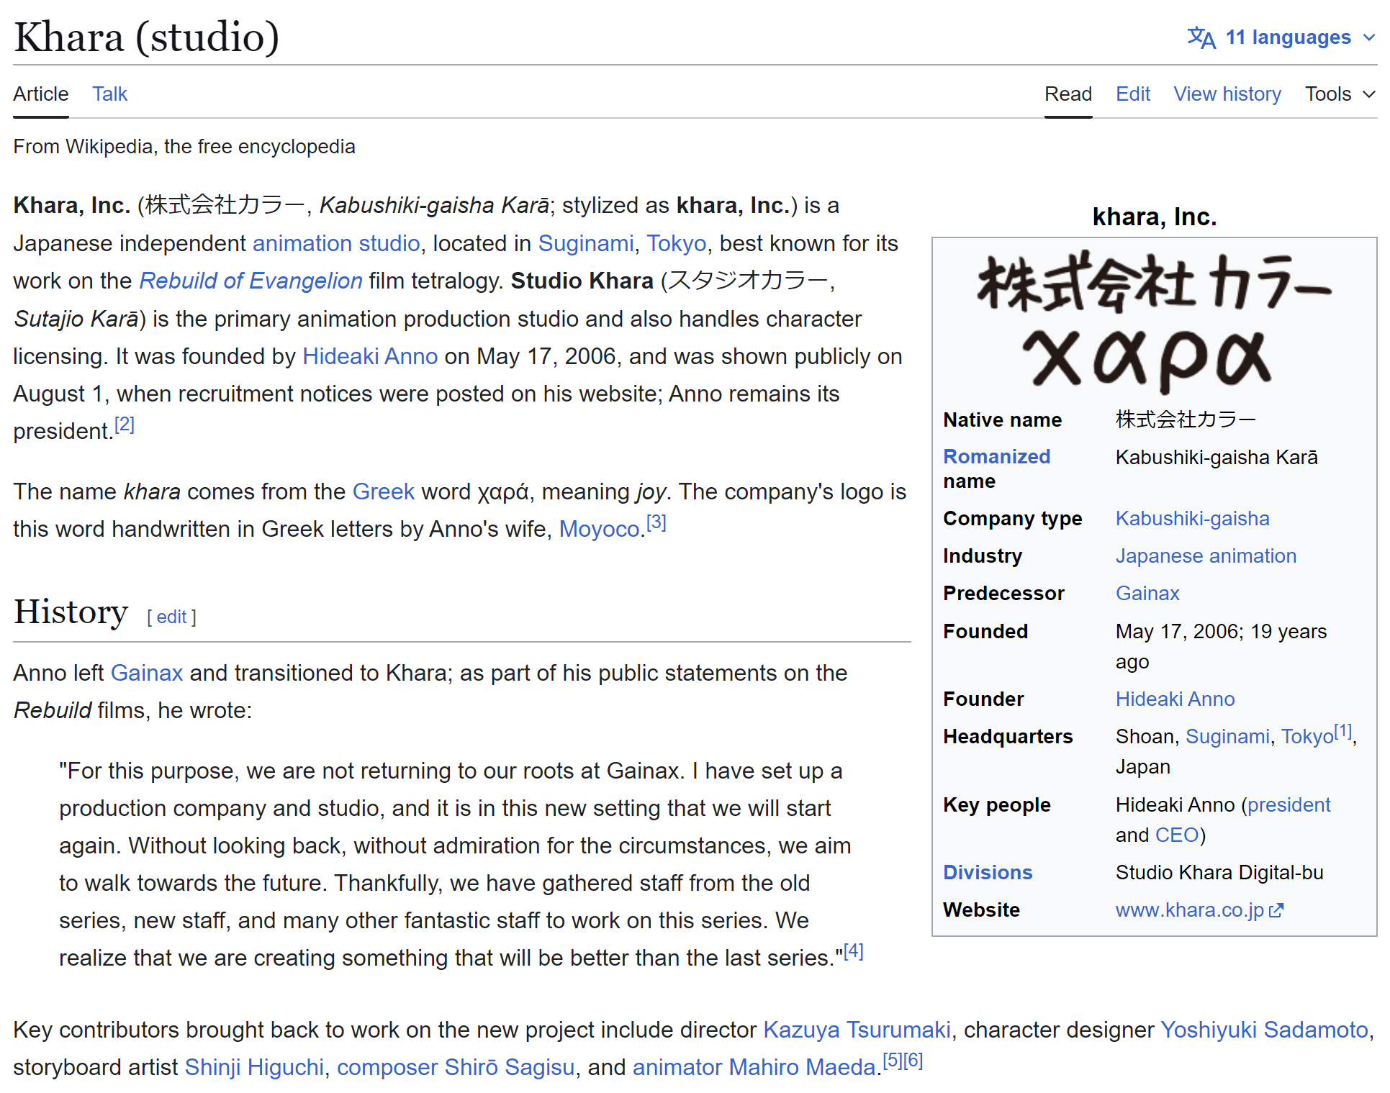This screenshot has width=1390, height=1093.
Task: Click the Divisions label link
Action: [987, 872]
